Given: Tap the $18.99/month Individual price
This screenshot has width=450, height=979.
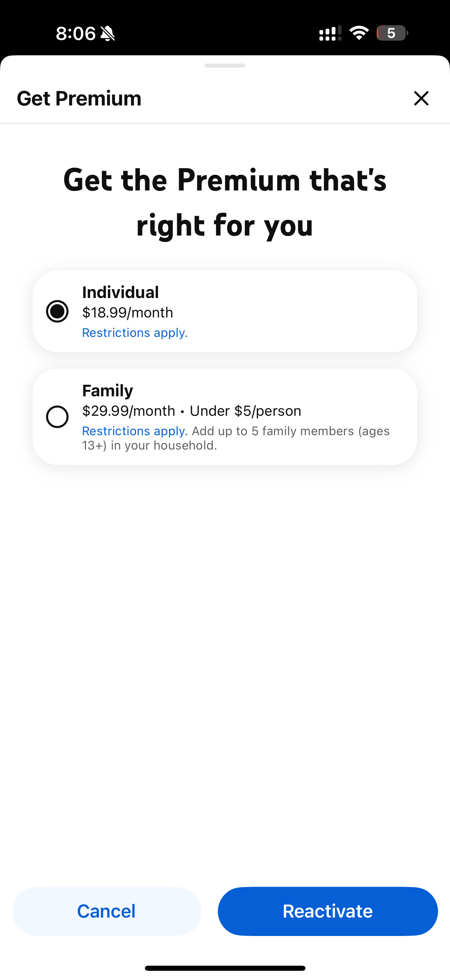Looking at the screenshot, I should point(127,313).
